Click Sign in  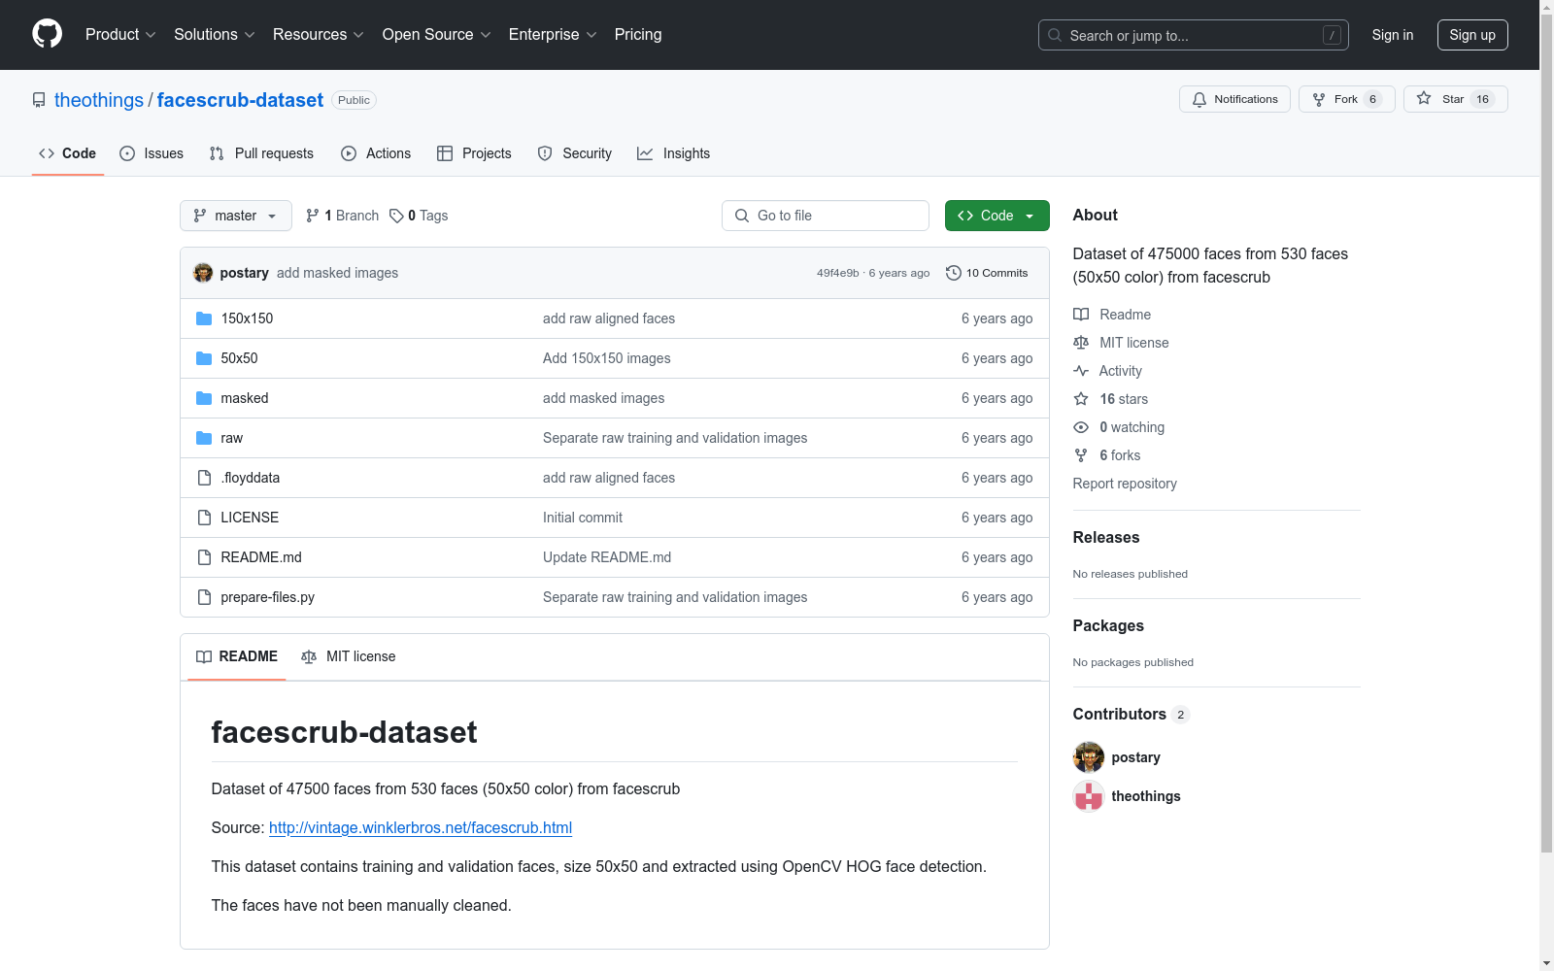point(1393,35)
